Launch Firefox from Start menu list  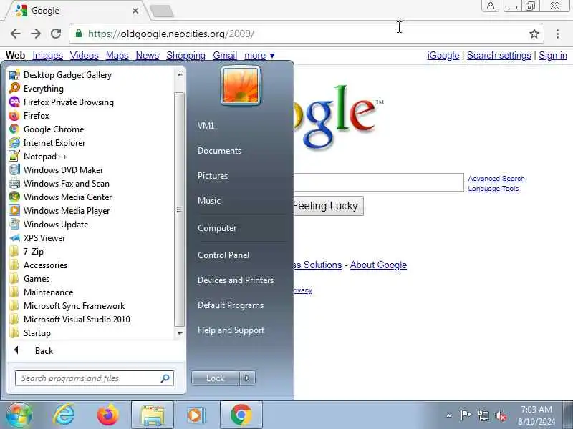[x=14, y=116]
